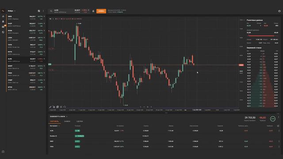Image resolution: width=283 pixels, height=159 pixels.
Task: Open three-dot menu for ALRS portfolio row
Action: [x=279, y=131]
